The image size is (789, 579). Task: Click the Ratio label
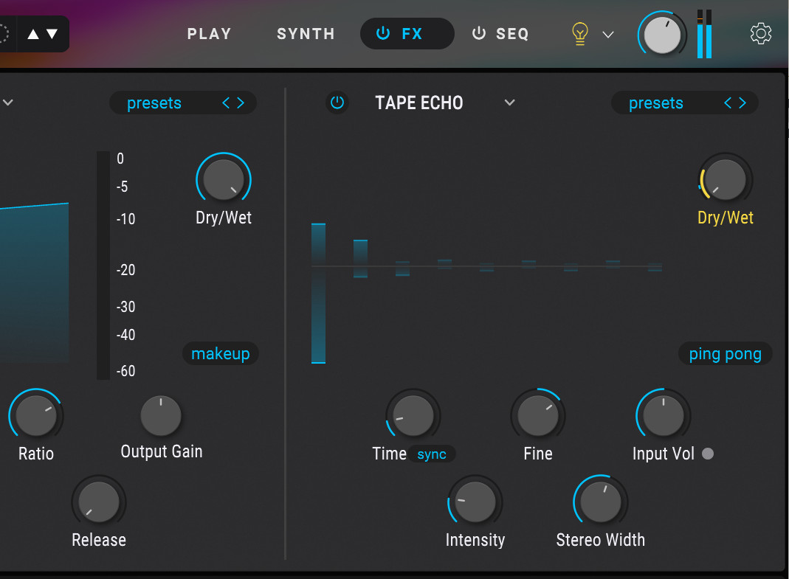click(x=35, y=454)
